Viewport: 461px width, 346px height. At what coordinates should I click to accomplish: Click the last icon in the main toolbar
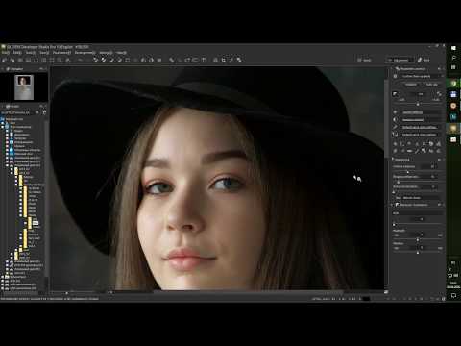click(239, 60)
